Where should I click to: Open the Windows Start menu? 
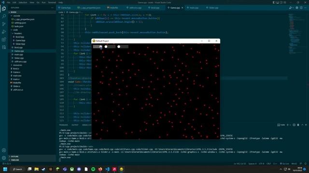click(5, 169)
